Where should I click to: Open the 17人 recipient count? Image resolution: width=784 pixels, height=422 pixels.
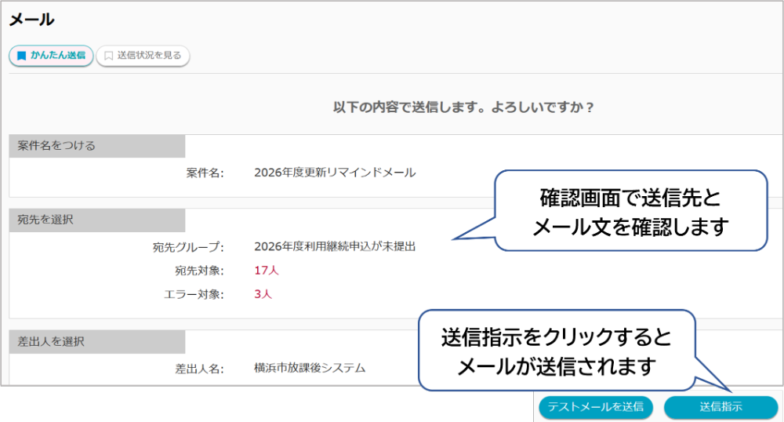pos(267,271)
